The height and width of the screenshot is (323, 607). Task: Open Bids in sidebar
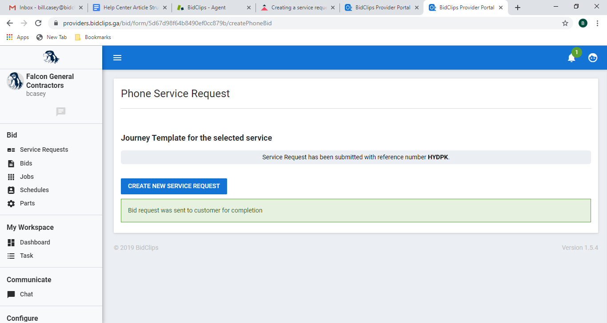point(26,163)
